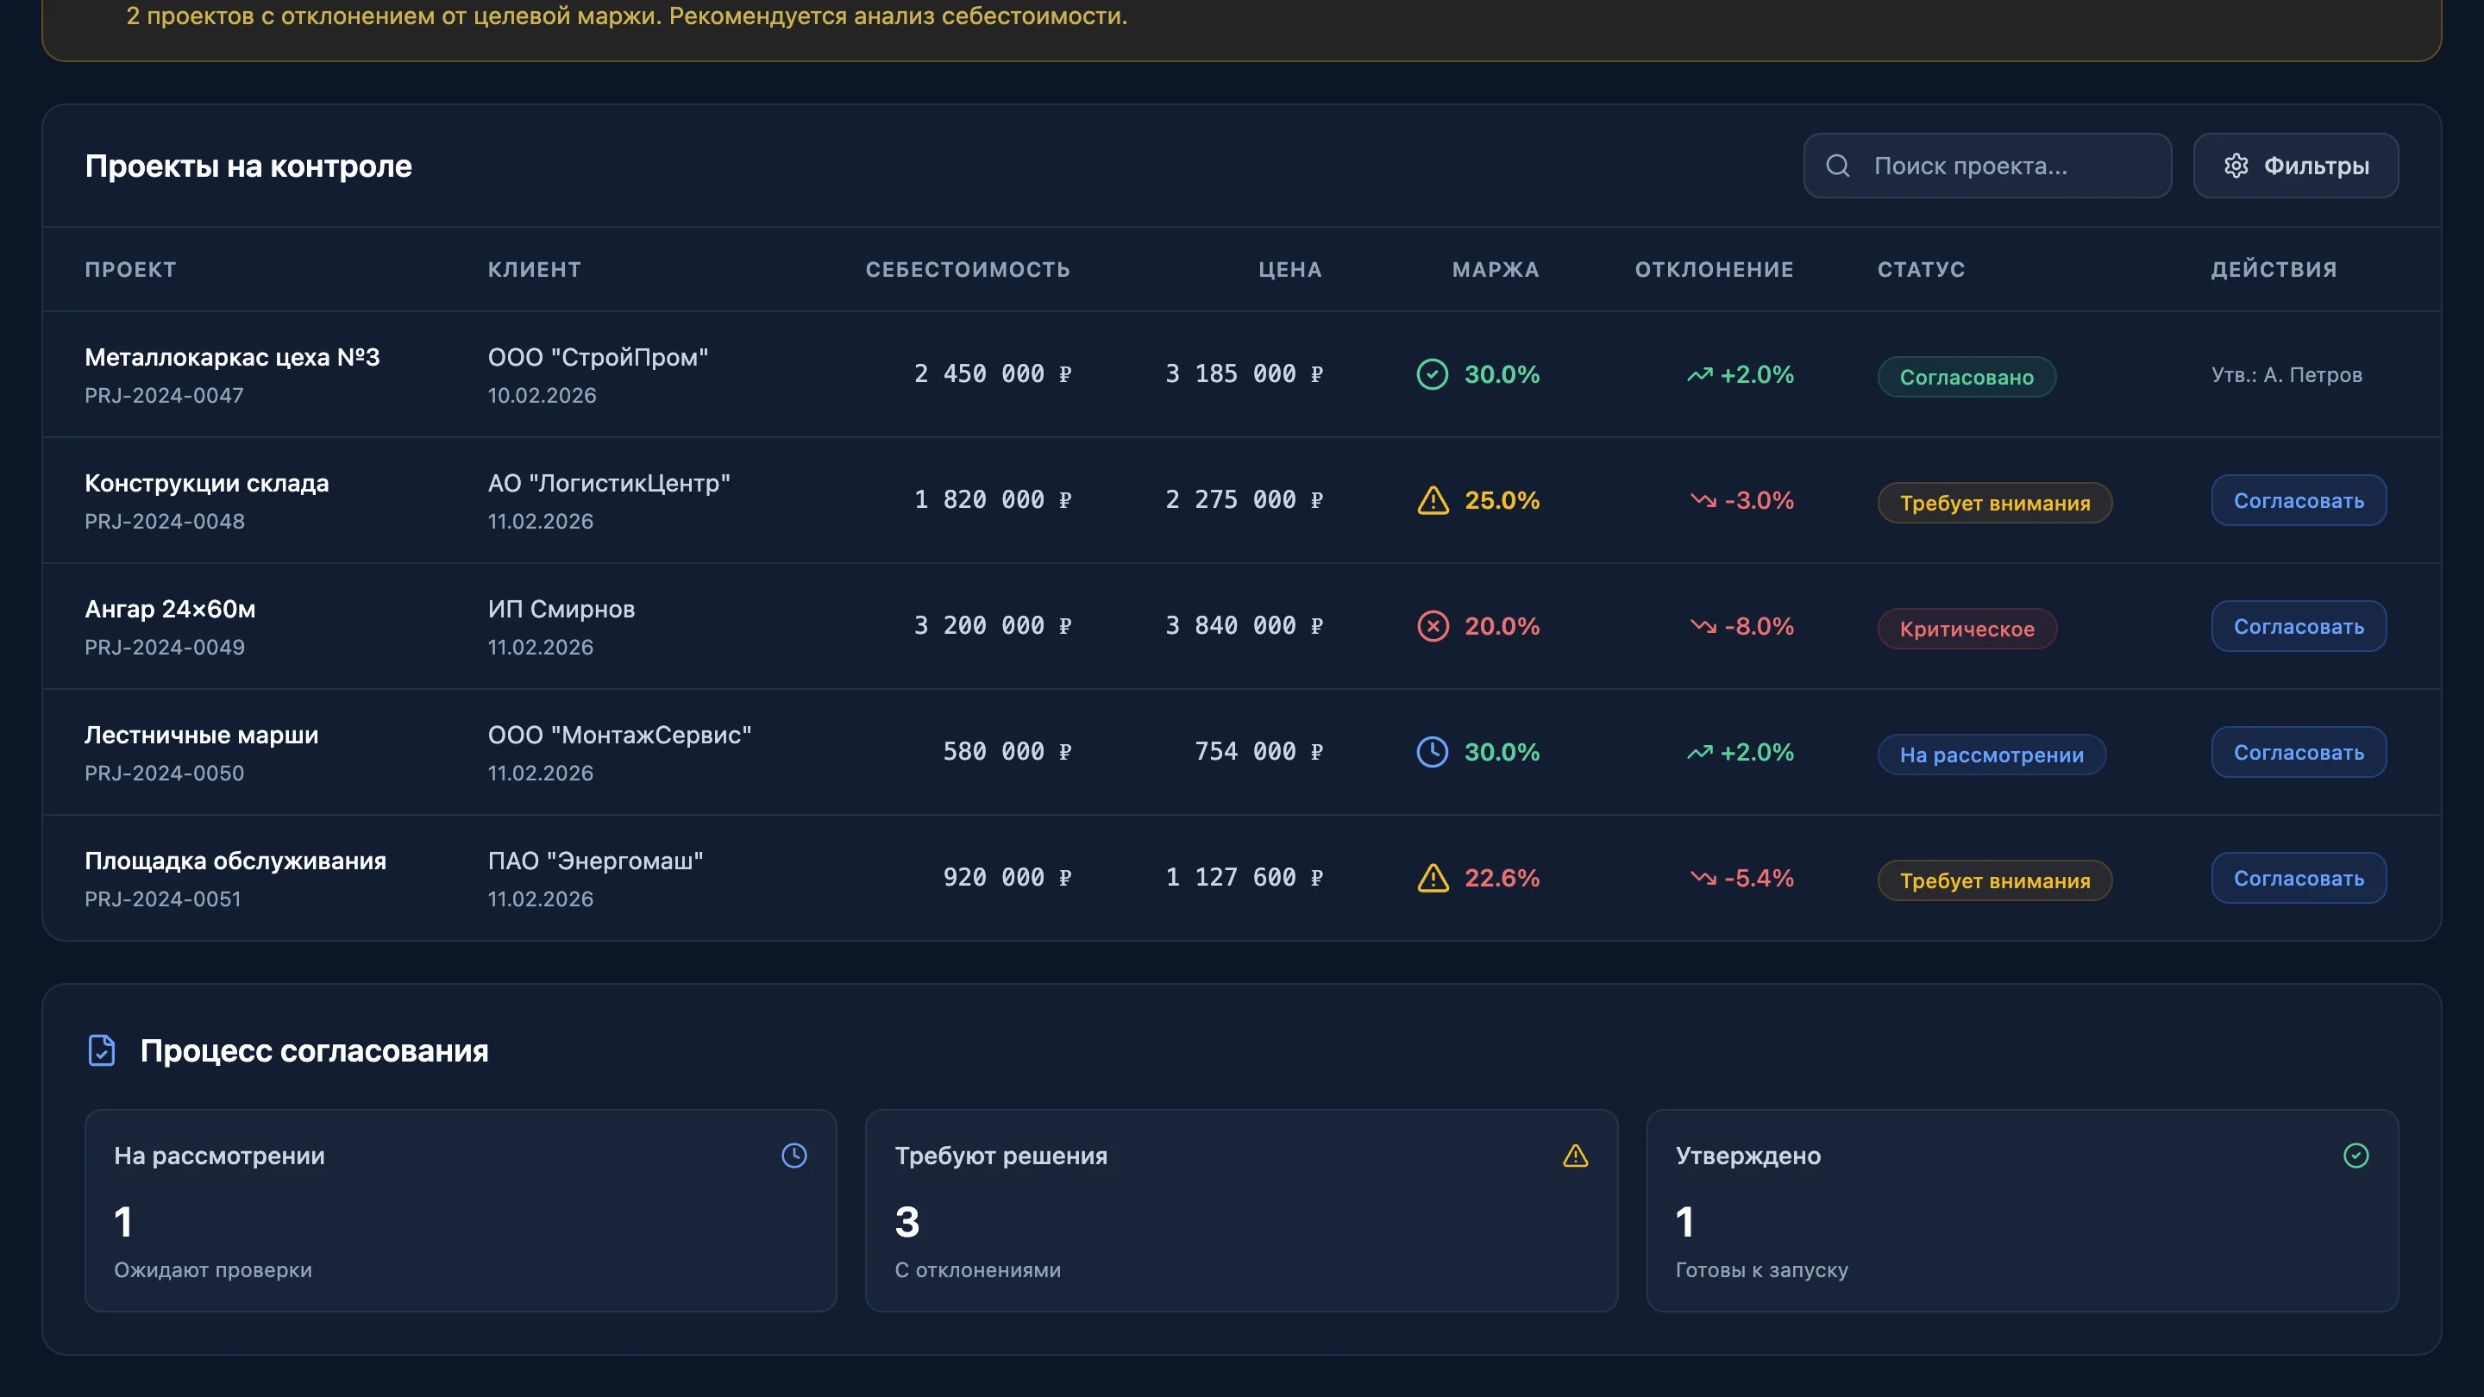Sort table by Маржа column header

(x=1495, y=270)
